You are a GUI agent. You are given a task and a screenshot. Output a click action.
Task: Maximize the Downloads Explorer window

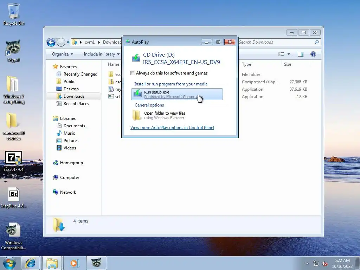click(303, 33)
